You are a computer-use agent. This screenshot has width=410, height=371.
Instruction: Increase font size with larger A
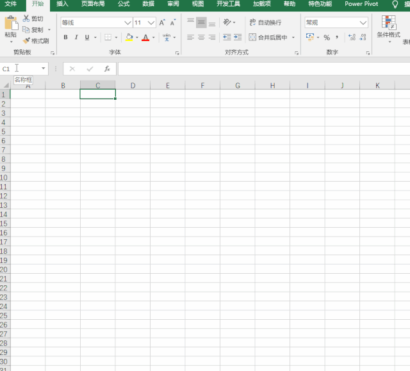click(162, 22)
